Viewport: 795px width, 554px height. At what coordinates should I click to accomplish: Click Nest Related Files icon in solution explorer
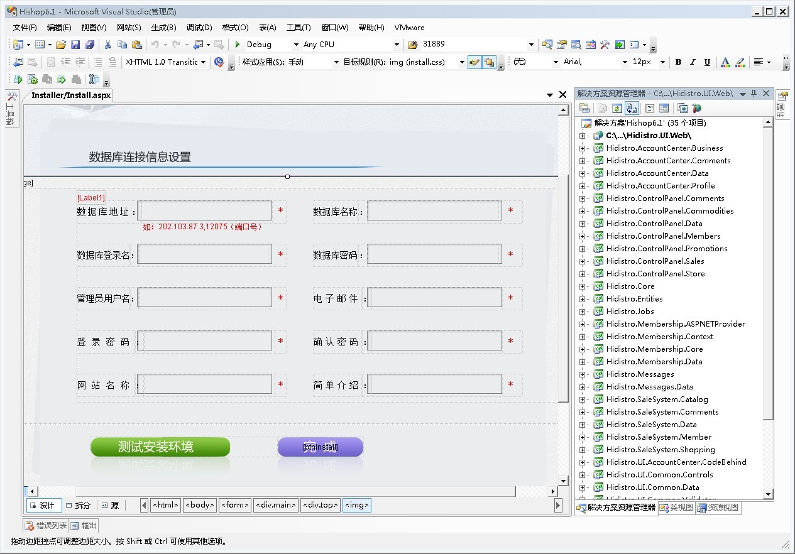coord(632,108)
